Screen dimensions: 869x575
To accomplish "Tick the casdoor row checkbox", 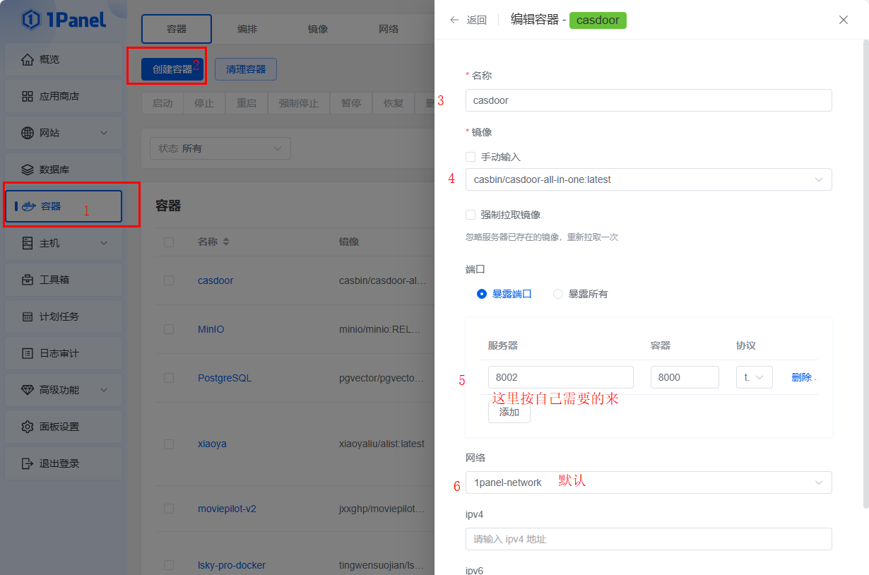I will pyautogui.click(x=169, y=280).
